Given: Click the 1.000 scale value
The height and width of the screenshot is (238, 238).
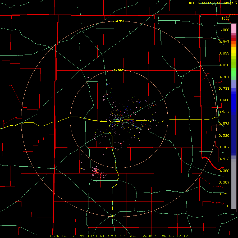Looking at the screenshot, I should [x=224, y=30].
